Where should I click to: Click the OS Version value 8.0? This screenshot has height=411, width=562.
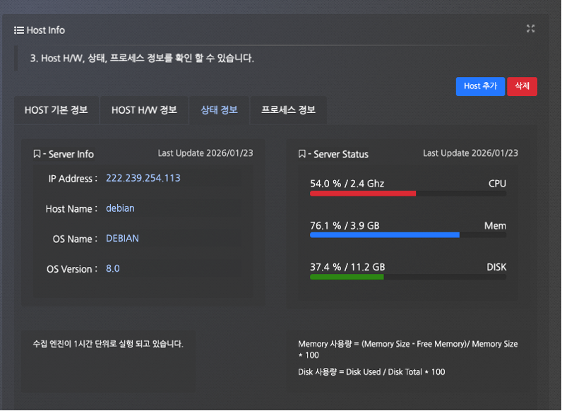coord(113,269)
